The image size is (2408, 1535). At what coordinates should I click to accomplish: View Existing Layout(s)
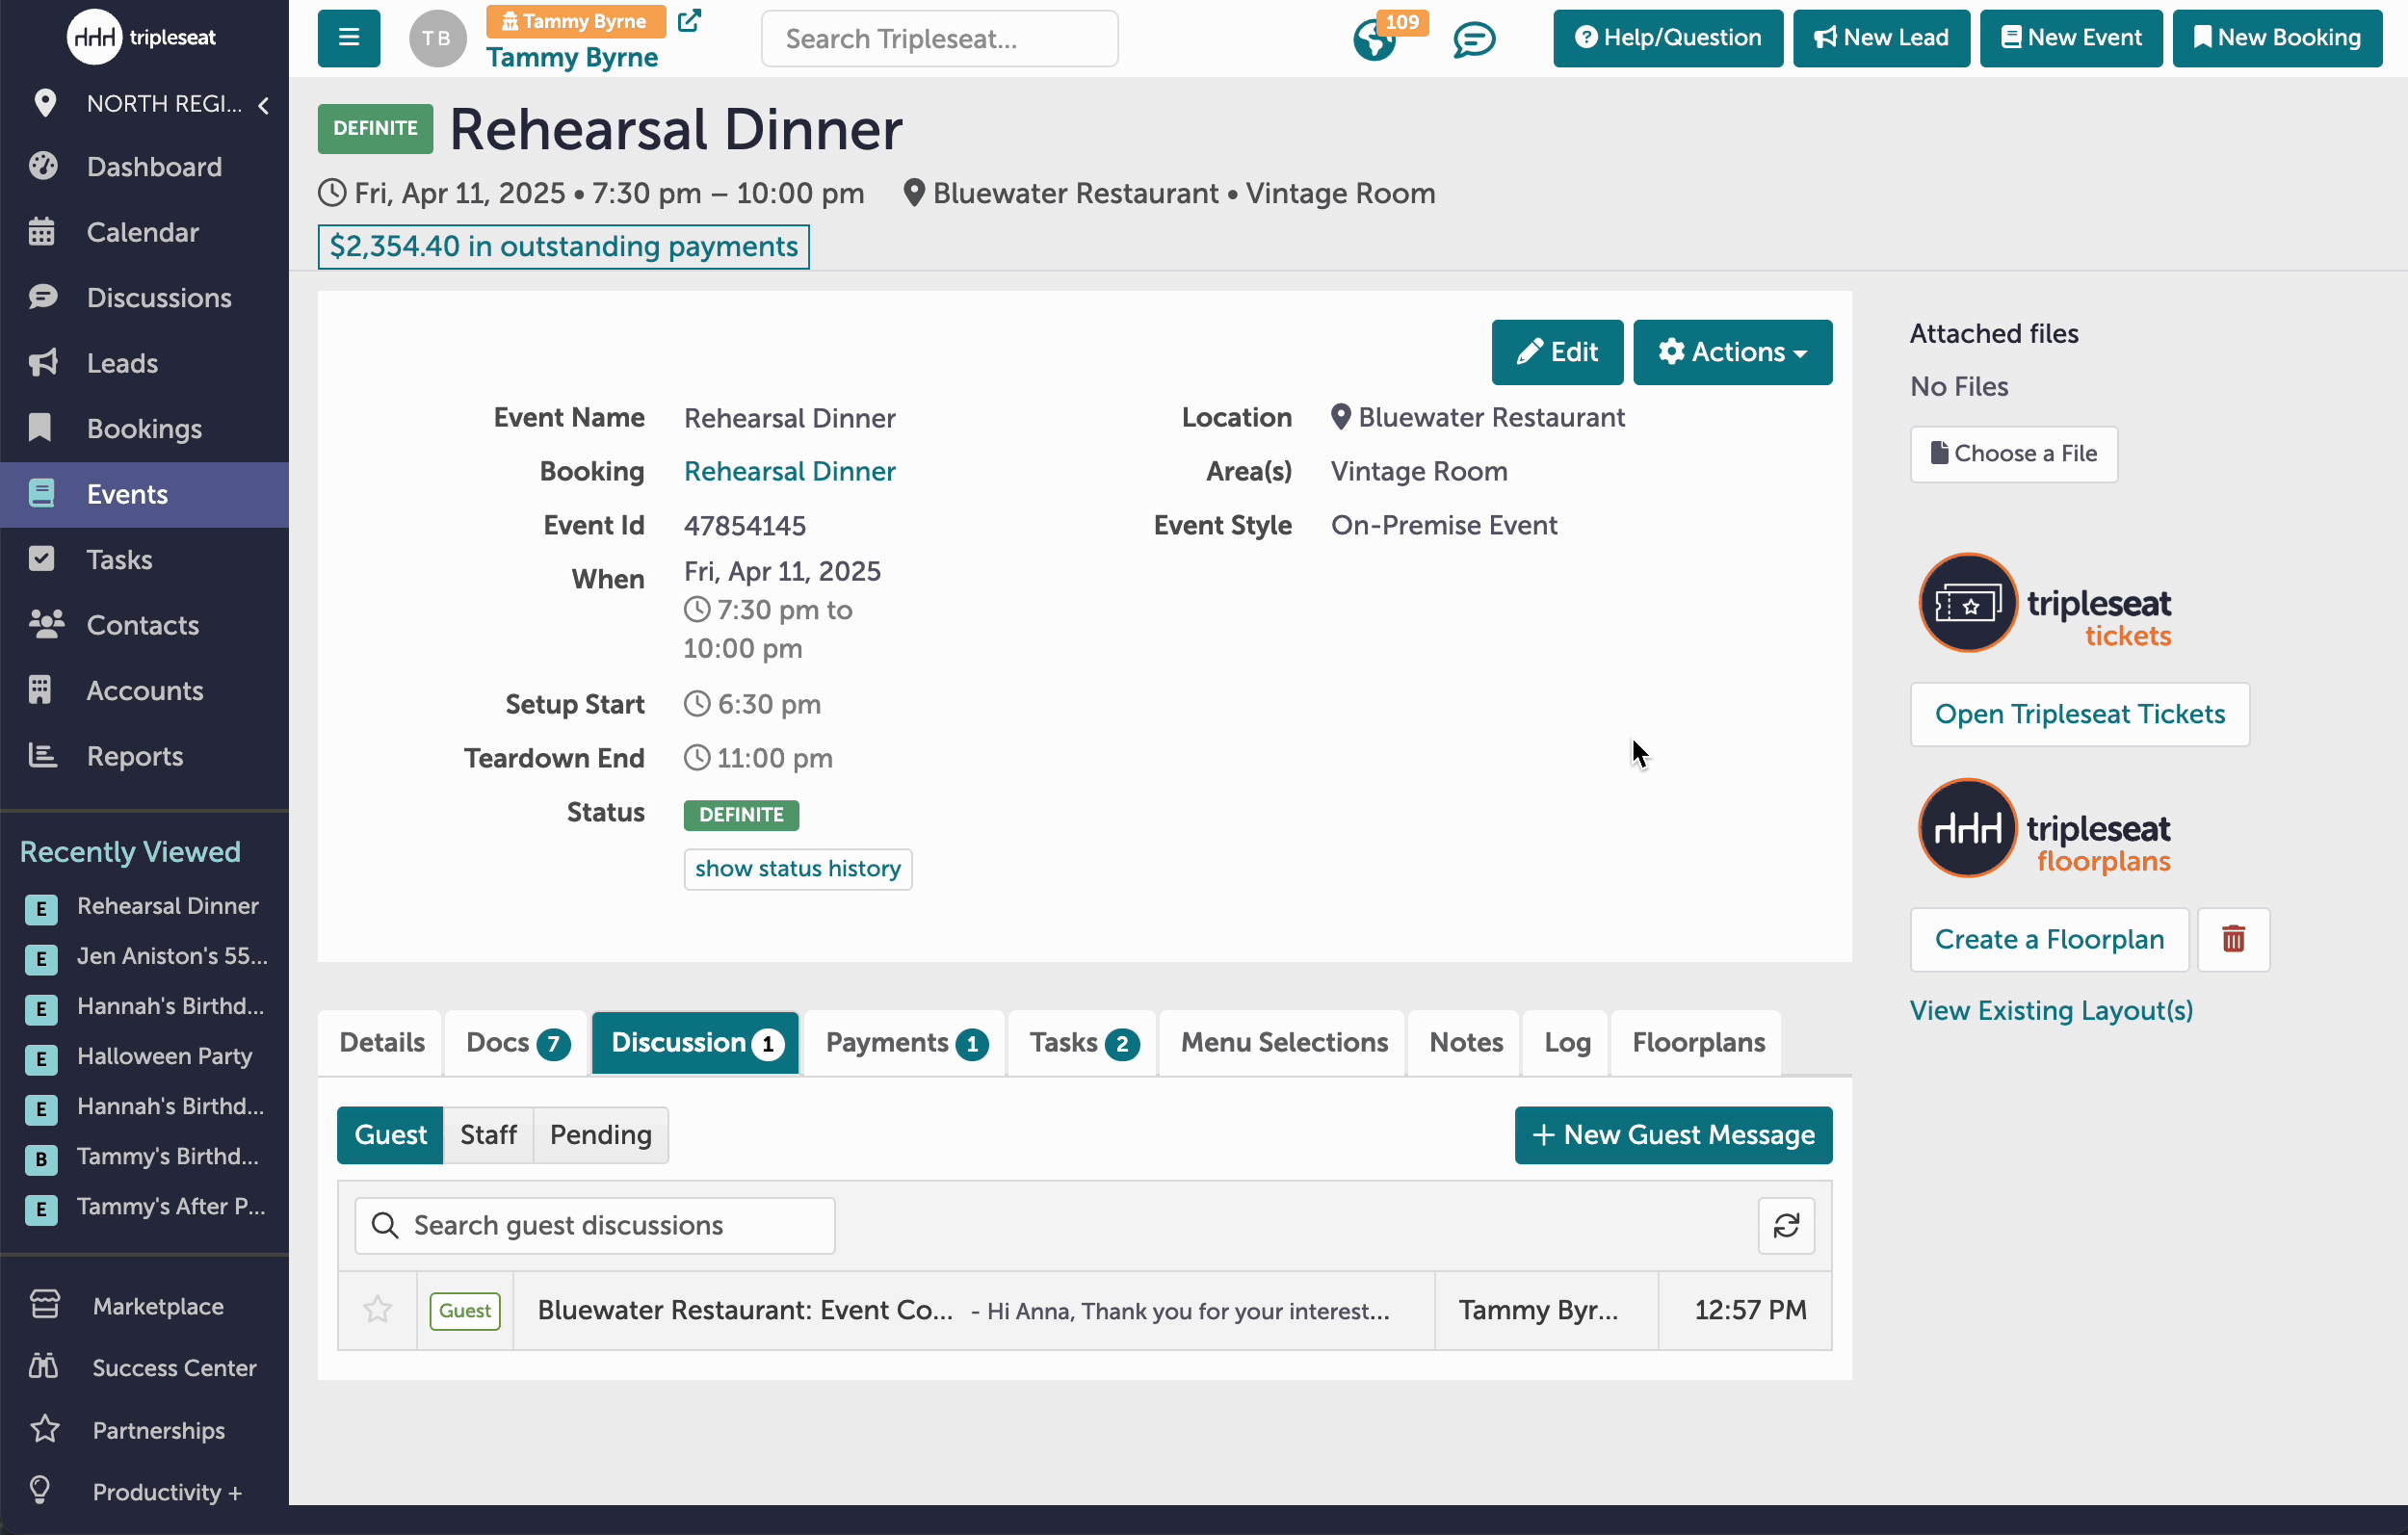(x=2051, y=1010)
